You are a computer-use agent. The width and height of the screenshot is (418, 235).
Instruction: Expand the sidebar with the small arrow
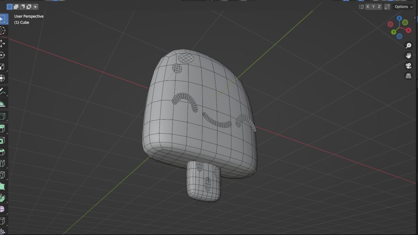tap(415, 18)
